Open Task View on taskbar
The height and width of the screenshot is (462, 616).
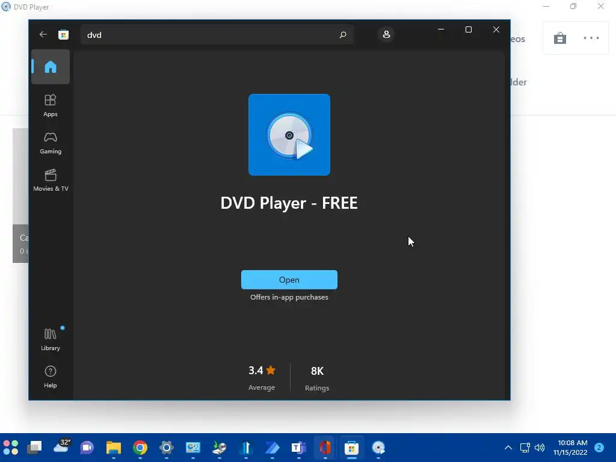(34, 448)
